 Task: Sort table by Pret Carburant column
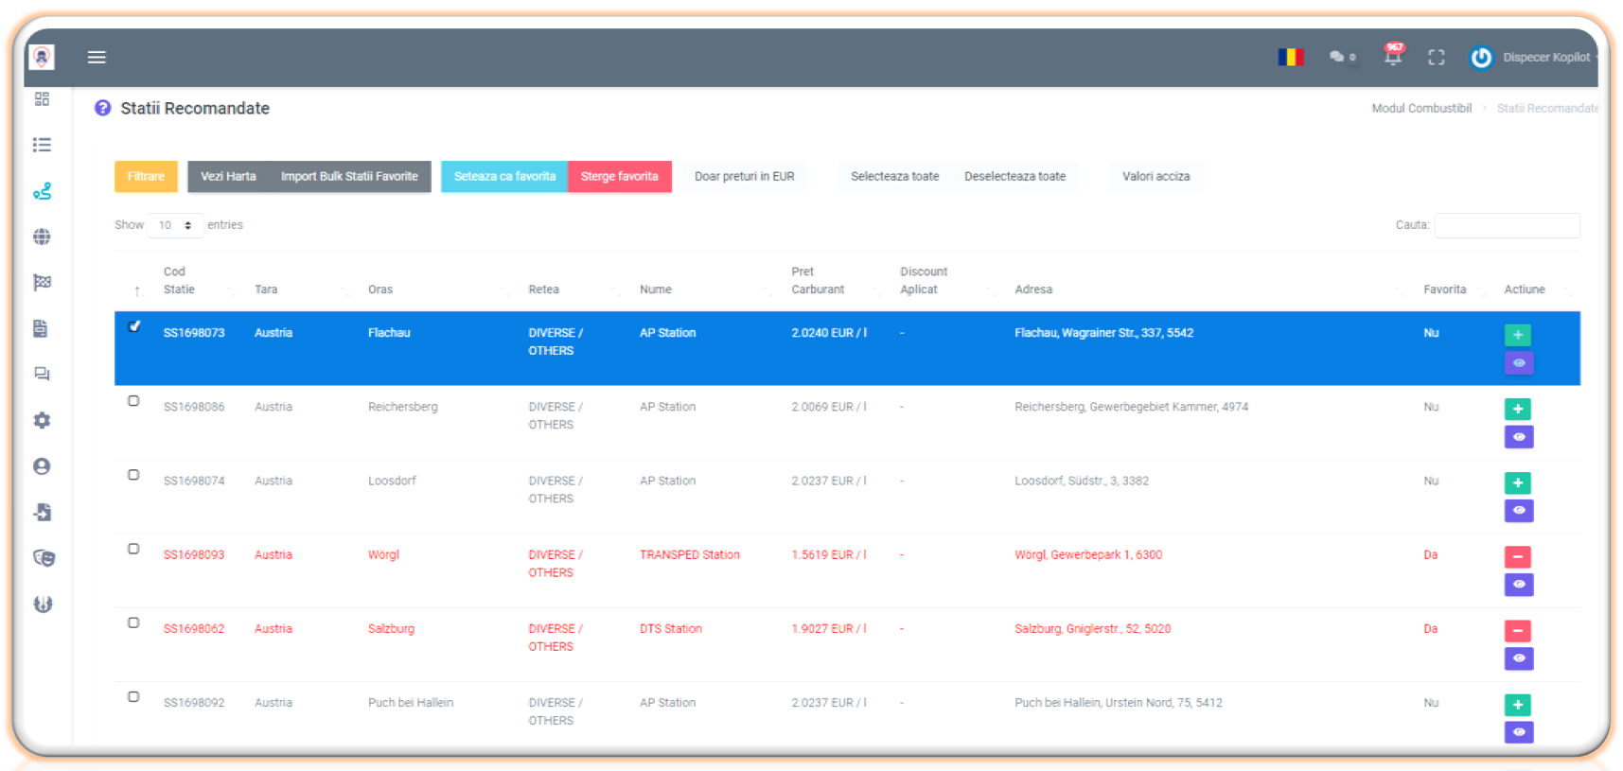point(818,281)
